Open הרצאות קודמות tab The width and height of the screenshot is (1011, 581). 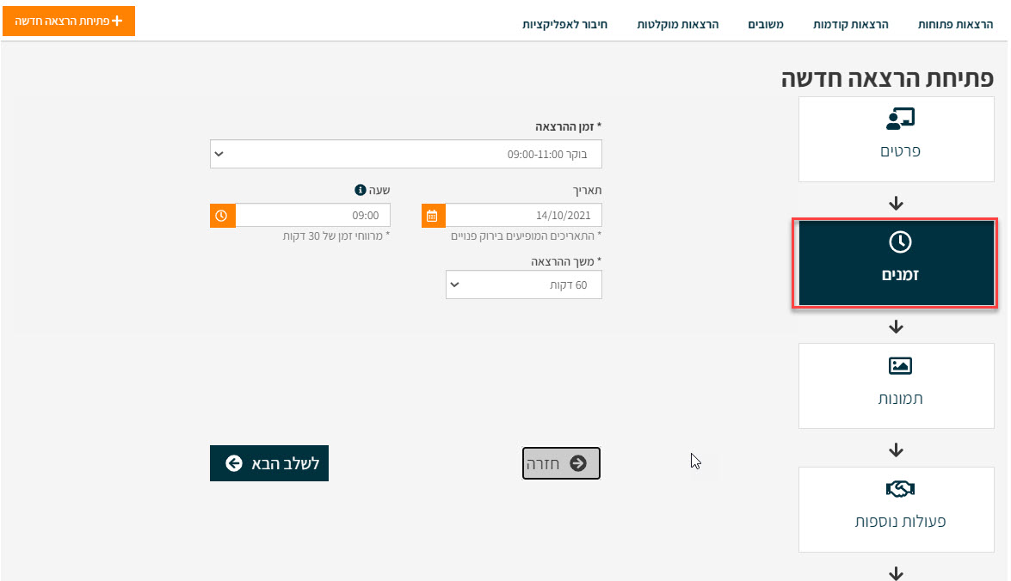(850, 24)
